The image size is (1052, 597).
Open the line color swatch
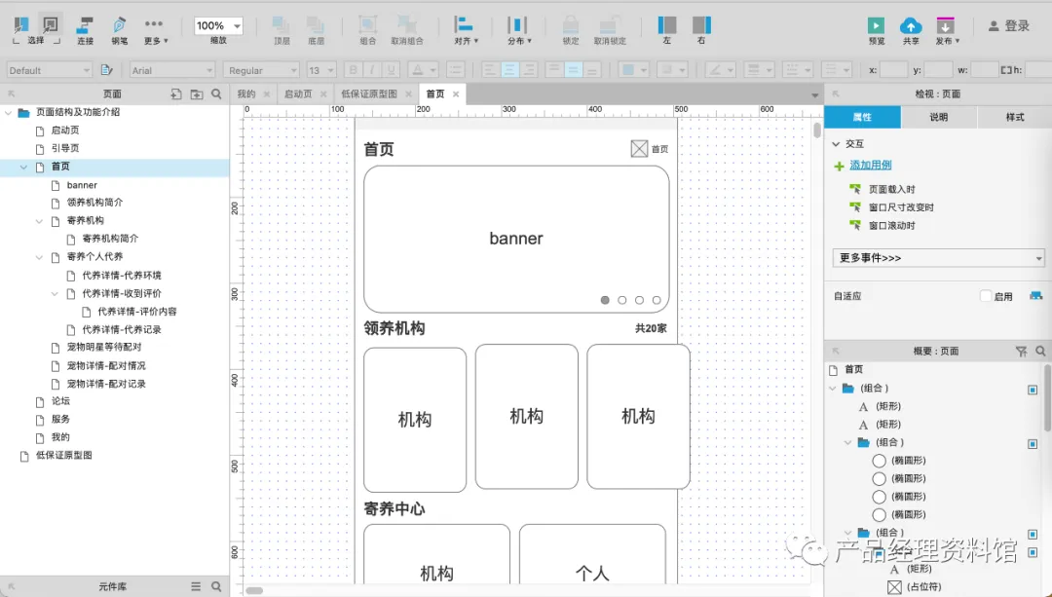(x=721, y=70)
